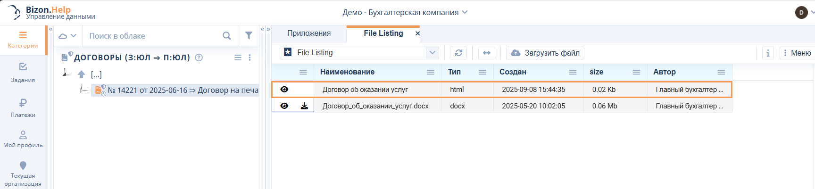Open the Меню button
This screenshot has width=815, height=189.
(797, 53)
